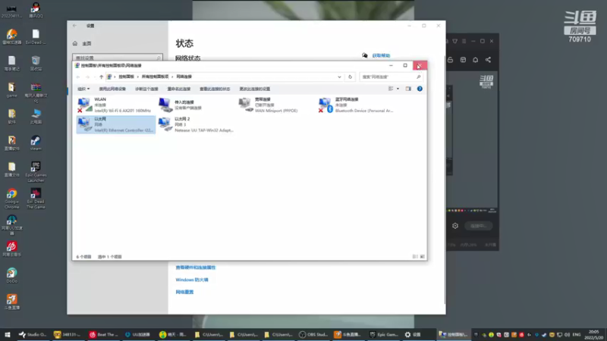Open 获取帮助 link in Settings
The image size is (607, 341).
pos(381,55)
